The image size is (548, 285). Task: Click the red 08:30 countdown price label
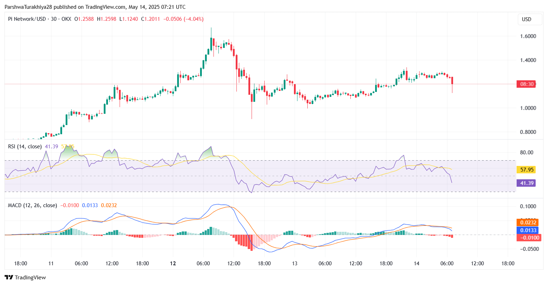coord(526,84)
